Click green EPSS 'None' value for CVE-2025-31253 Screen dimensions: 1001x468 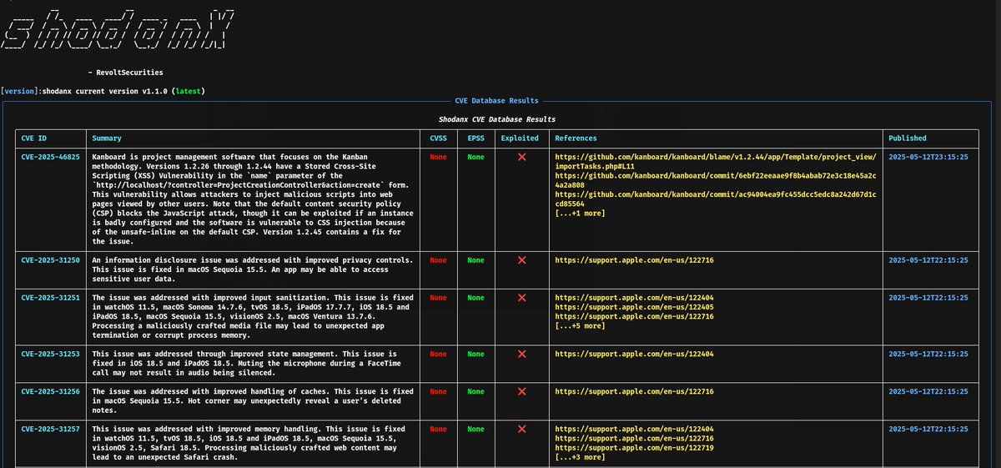475,355
